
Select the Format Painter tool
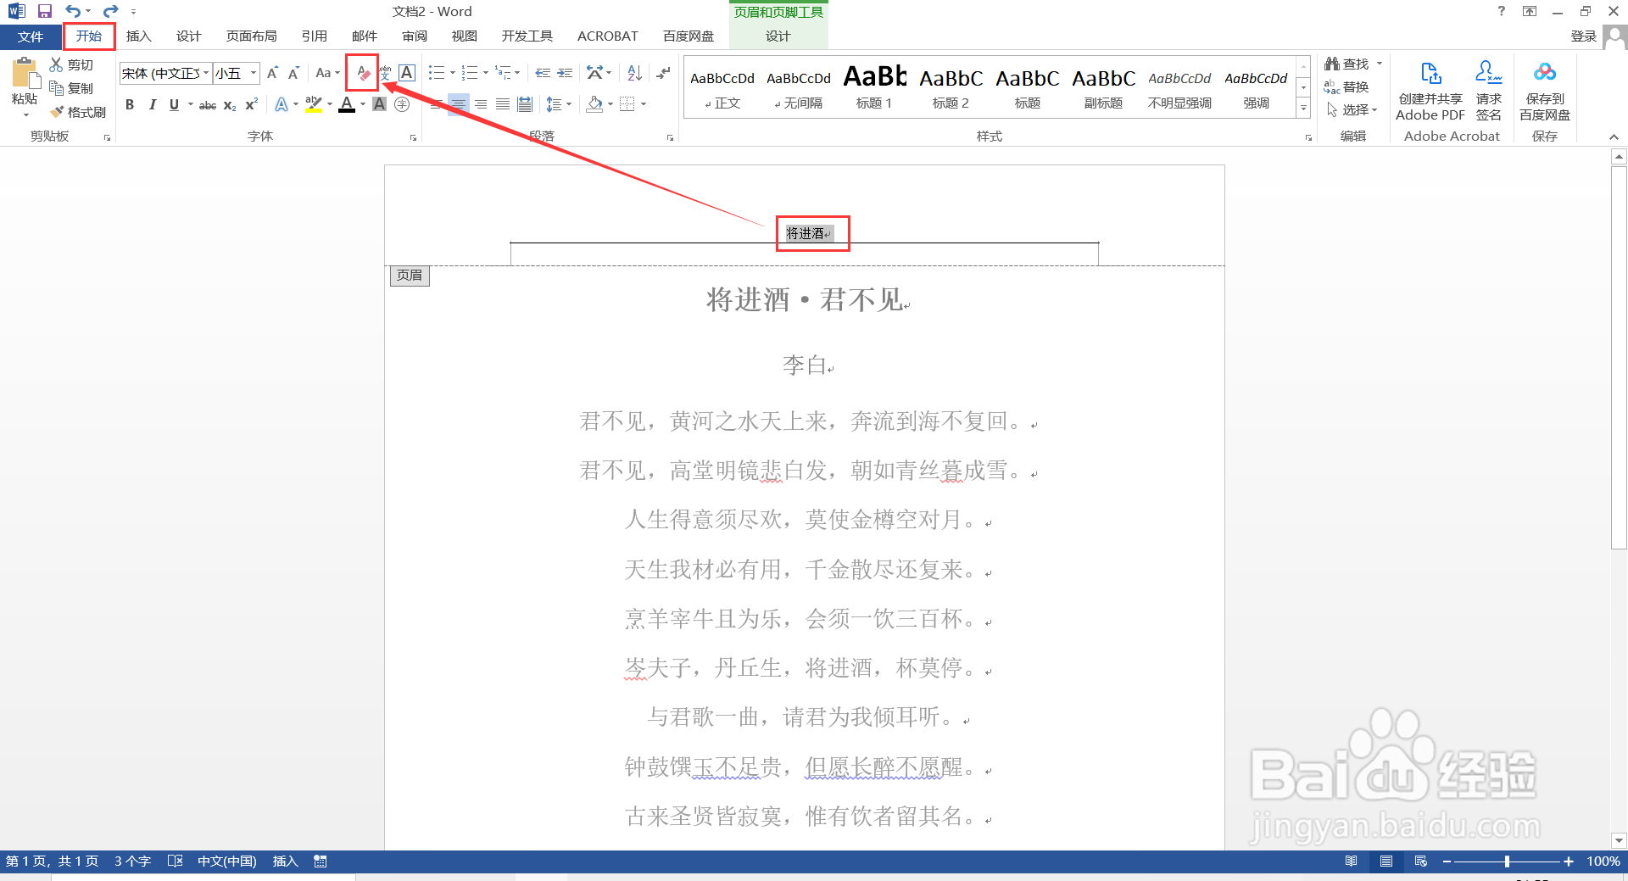tap(79, 111)
